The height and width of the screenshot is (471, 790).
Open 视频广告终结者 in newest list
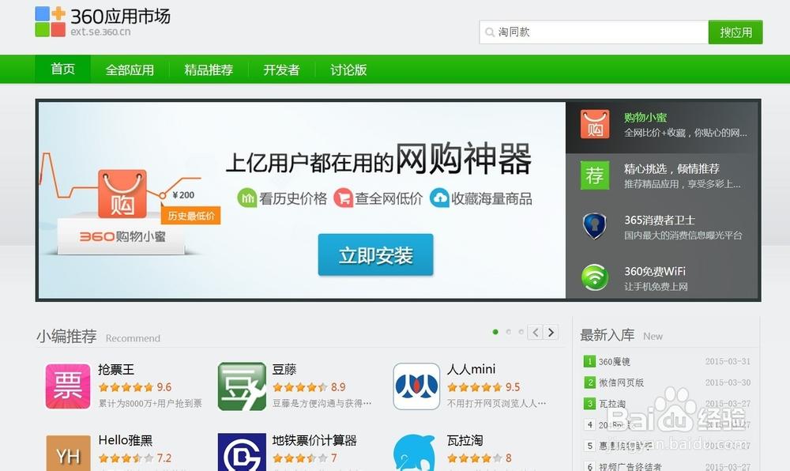630,467
